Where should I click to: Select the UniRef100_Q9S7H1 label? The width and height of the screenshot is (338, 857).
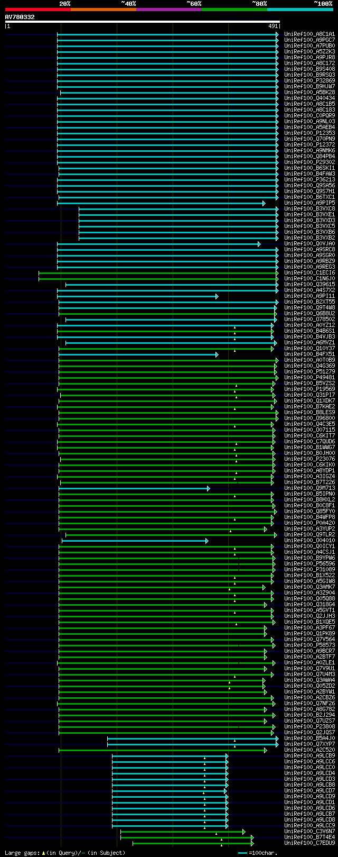309,192
